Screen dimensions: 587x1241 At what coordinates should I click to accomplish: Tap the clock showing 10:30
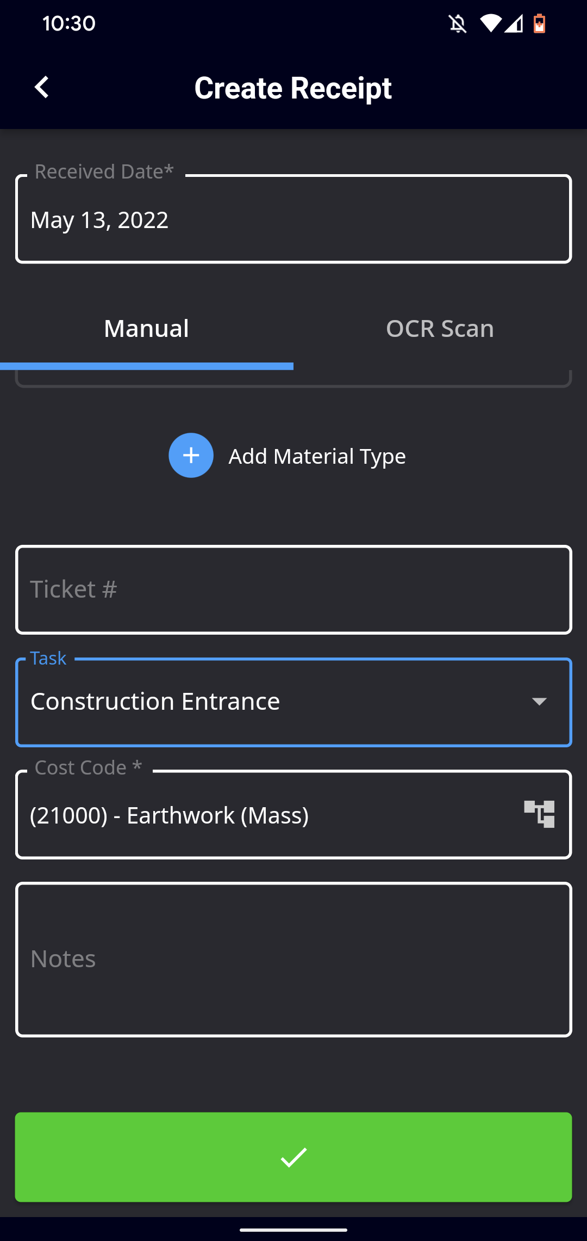(x=69, y=23)
